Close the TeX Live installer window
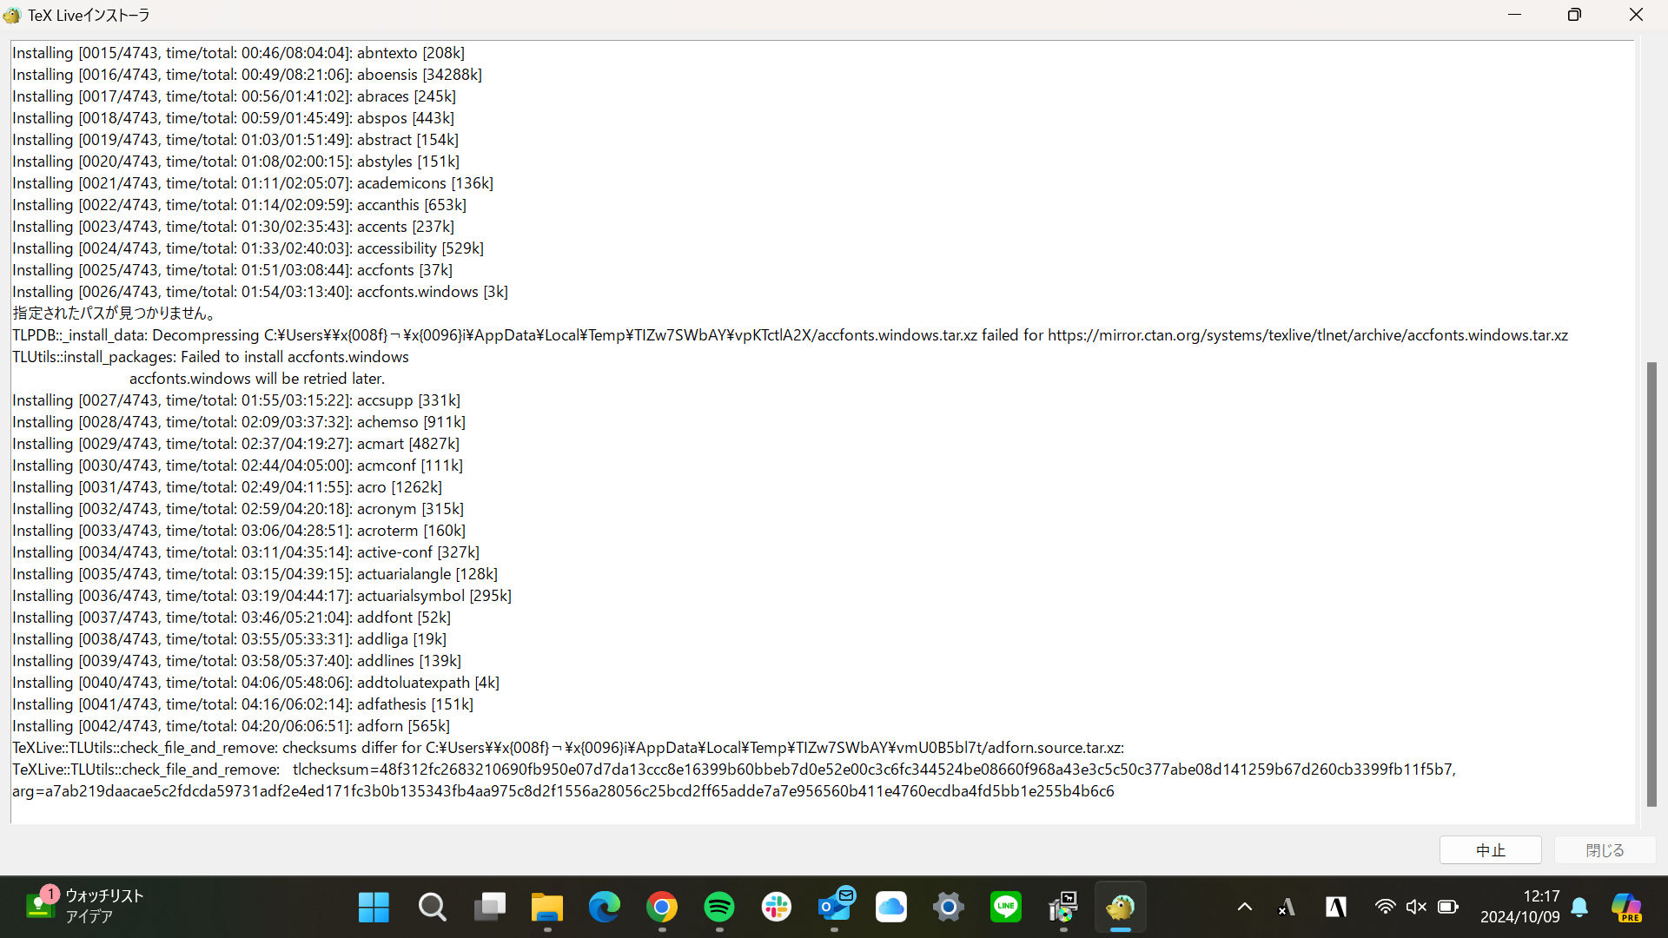Viewport: 1668px width, 938px height. (x=1636, y=15)
